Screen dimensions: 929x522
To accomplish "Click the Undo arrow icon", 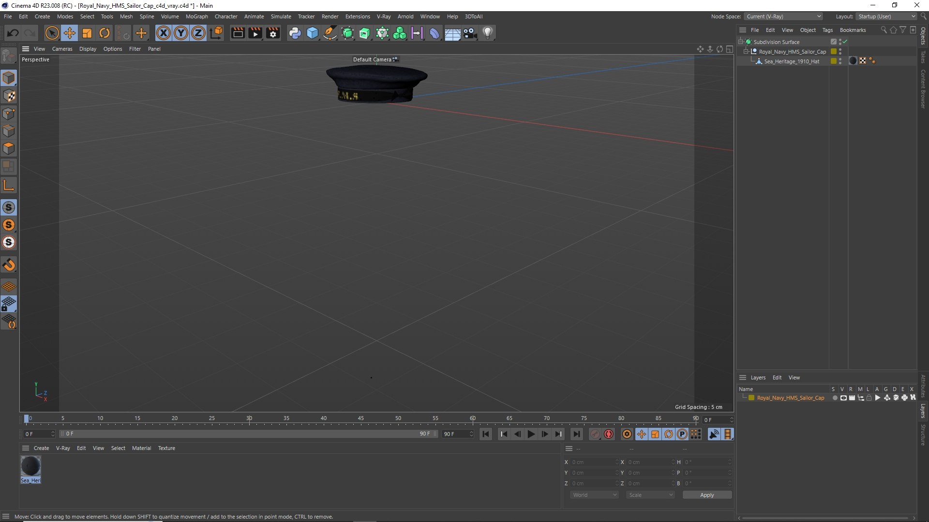I will (13, 33).
